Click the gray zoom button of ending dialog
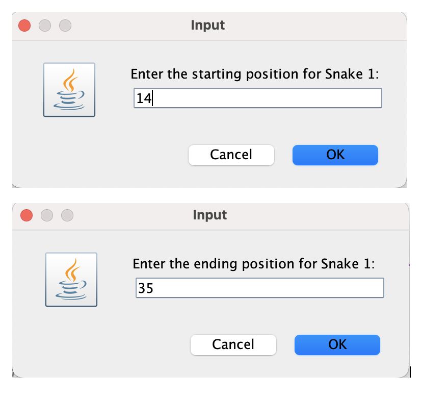This screenshot has height=397, width=422. tap(67, 215)
